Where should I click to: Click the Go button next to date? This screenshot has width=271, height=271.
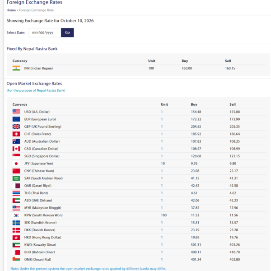(x=67, y=33)
